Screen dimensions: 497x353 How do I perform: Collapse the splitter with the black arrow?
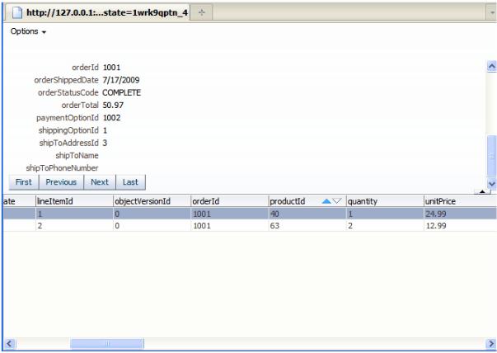pyautogui.click(x=482, y=191)
